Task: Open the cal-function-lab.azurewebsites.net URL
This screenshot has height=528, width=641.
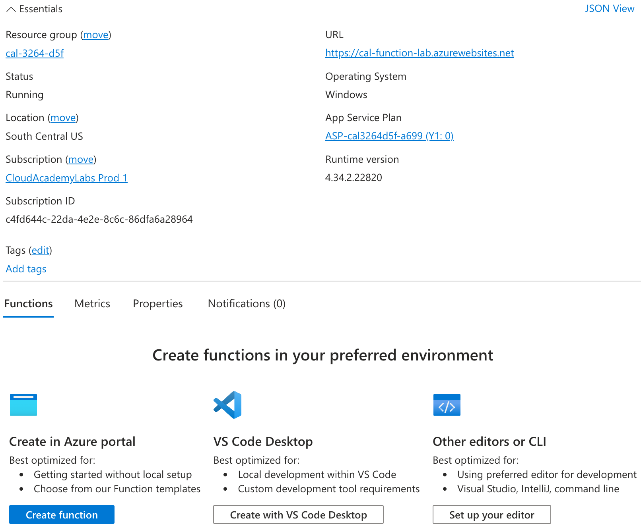Action: (420, 53)
